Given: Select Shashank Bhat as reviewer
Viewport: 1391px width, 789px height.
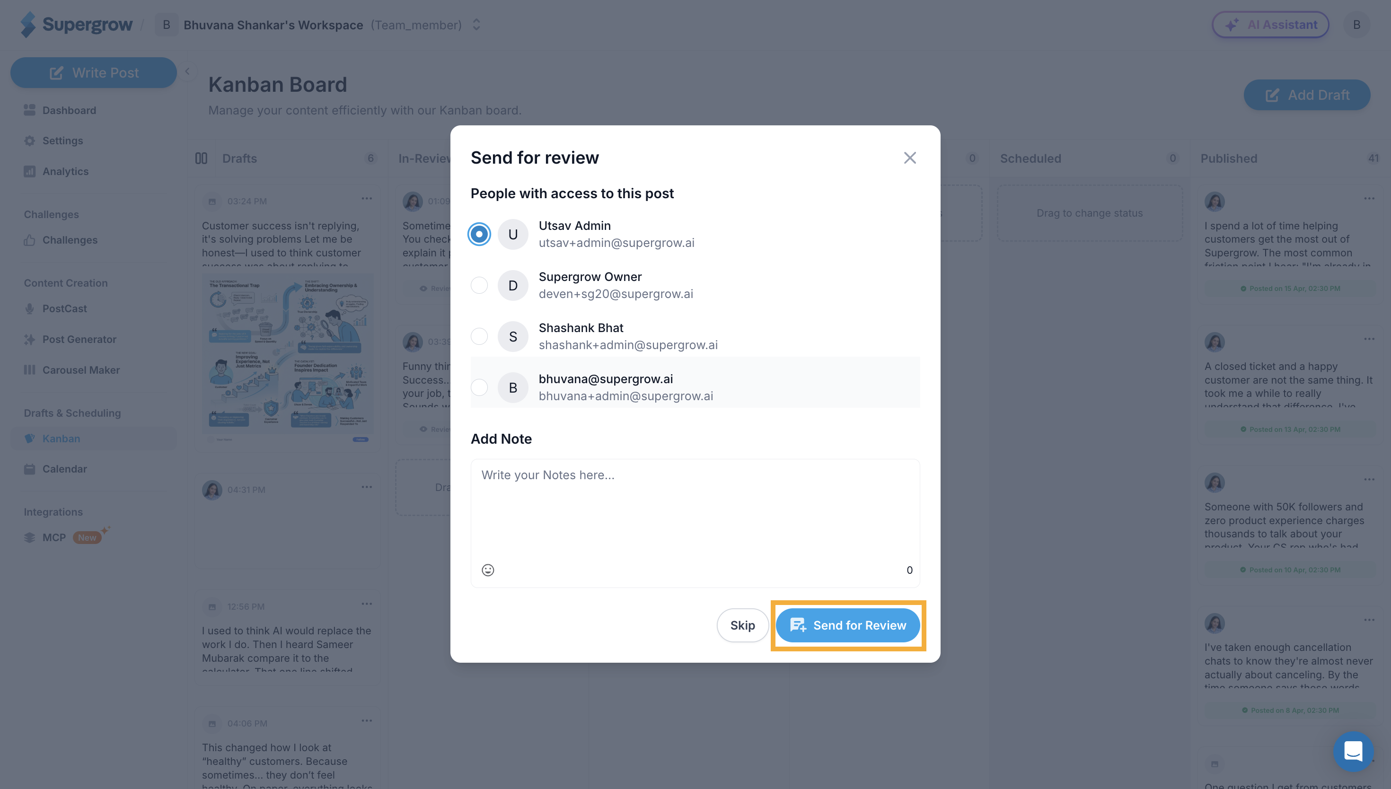Looking at the screenshot, I should (479, 336).
